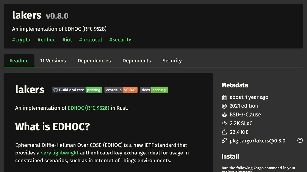Click the code icon beside 2.2K SLoC
This screenshot has height=172, width=307.
224,123
